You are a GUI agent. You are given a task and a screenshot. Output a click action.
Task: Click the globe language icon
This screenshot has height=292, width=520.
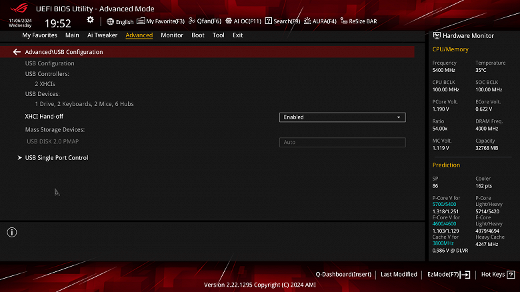pos(111,21)
